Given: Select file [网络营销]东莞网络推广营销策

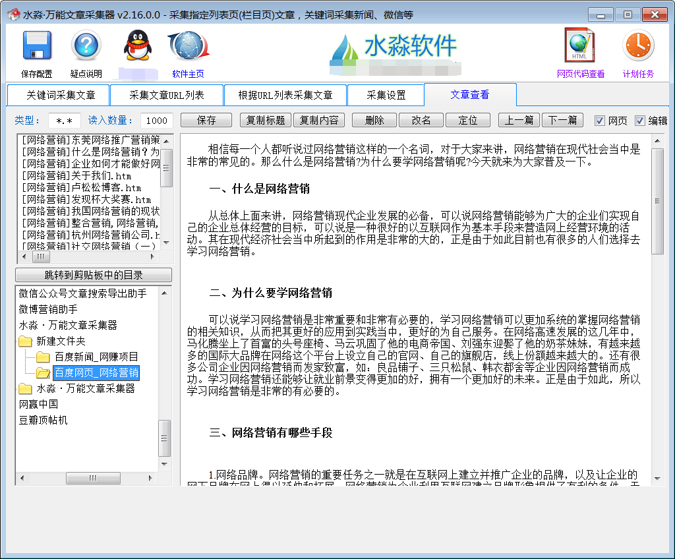Looking at the screenshot, I should pyautogui.click(x=90, y=140).
